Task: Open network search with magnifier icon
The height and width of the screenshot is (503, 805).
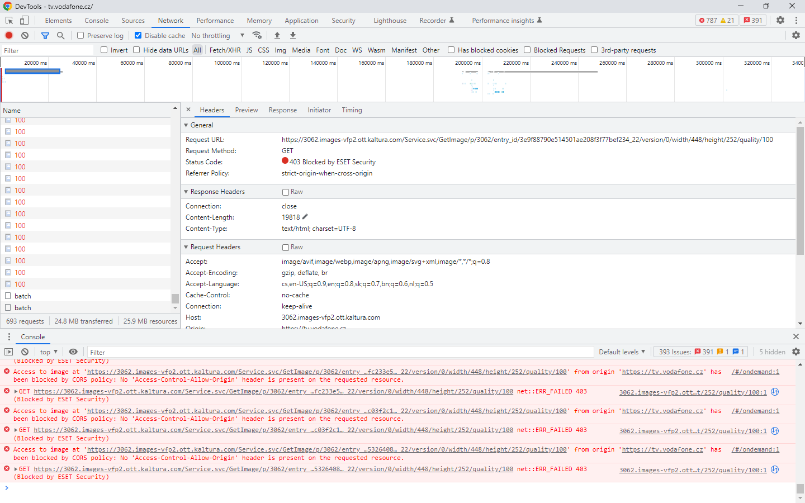Action: 60,35
